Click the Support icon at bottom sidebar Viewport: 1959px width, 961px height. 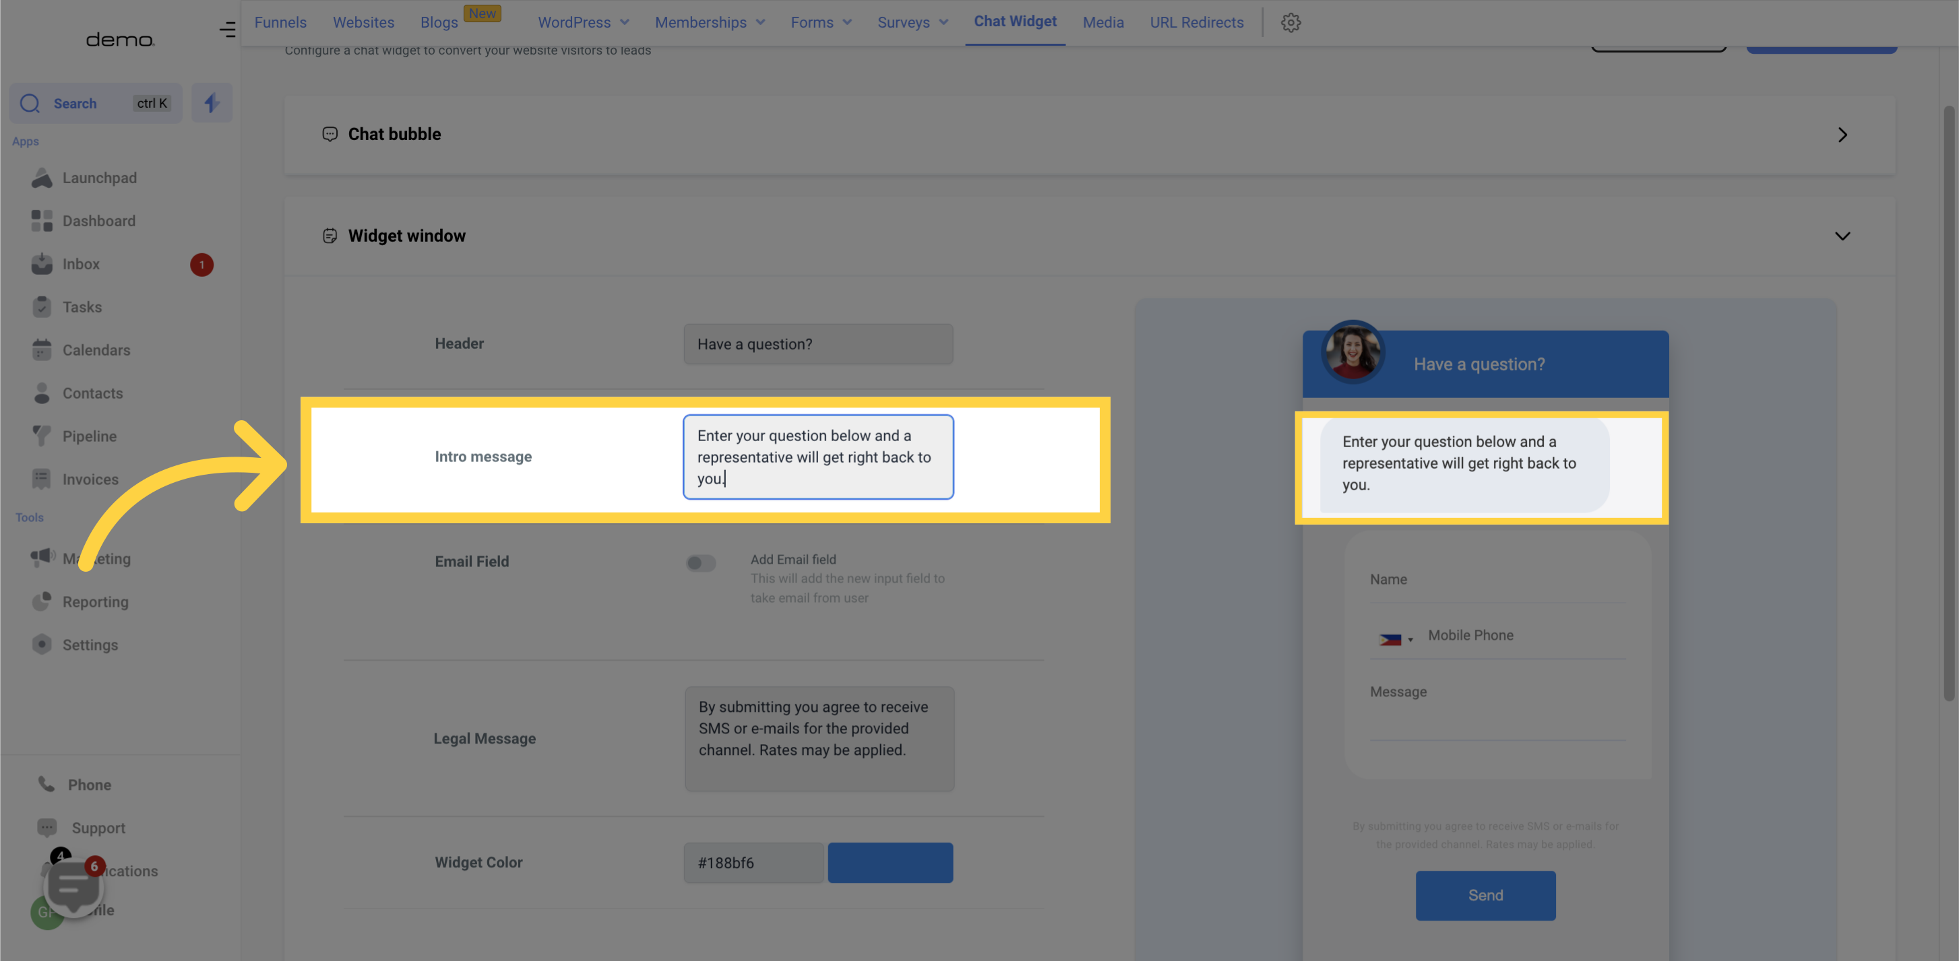click(x=46, y=828)
